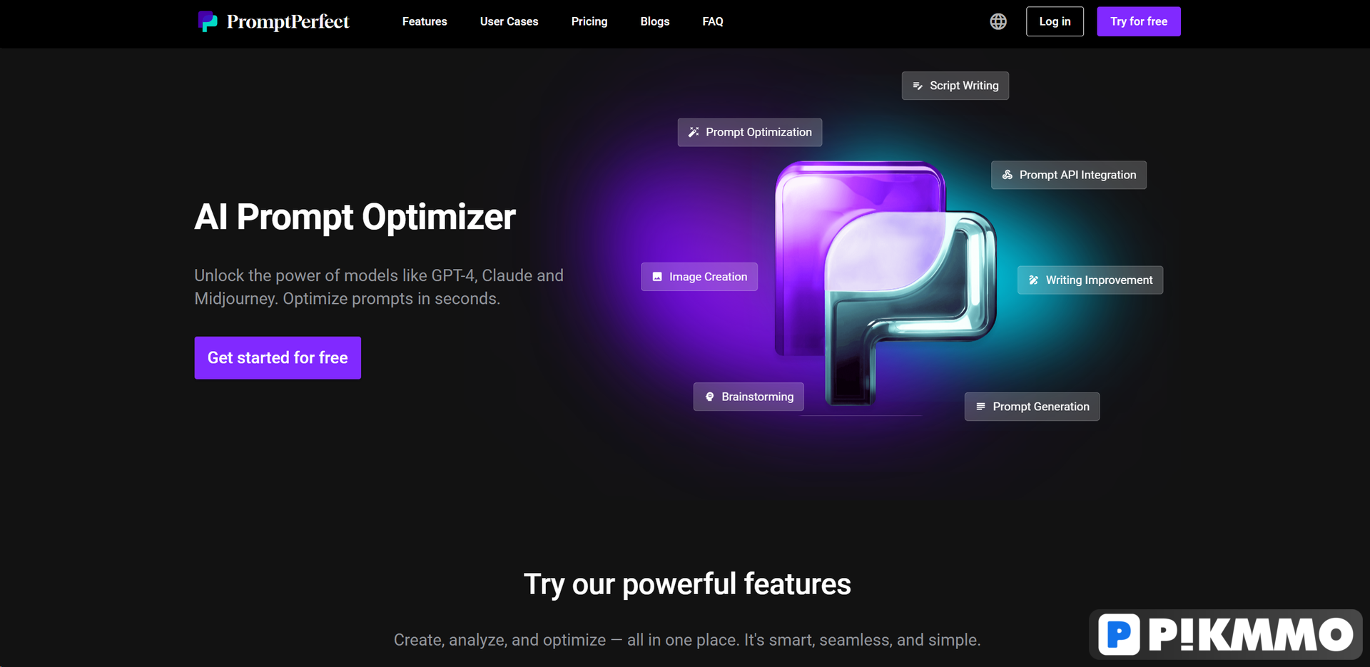The image size is (1370, 667).
Task: Open the language globe selector
Action: click(998, 21)
